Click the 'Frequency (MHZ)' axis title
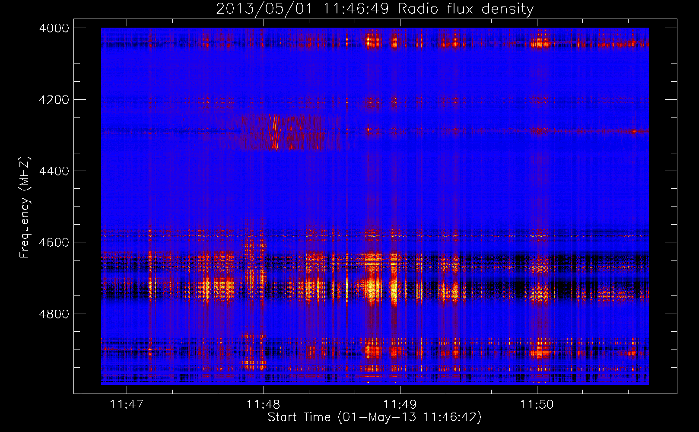The width and height of the screenshot is (699, 432). click(x=25, y=207)
